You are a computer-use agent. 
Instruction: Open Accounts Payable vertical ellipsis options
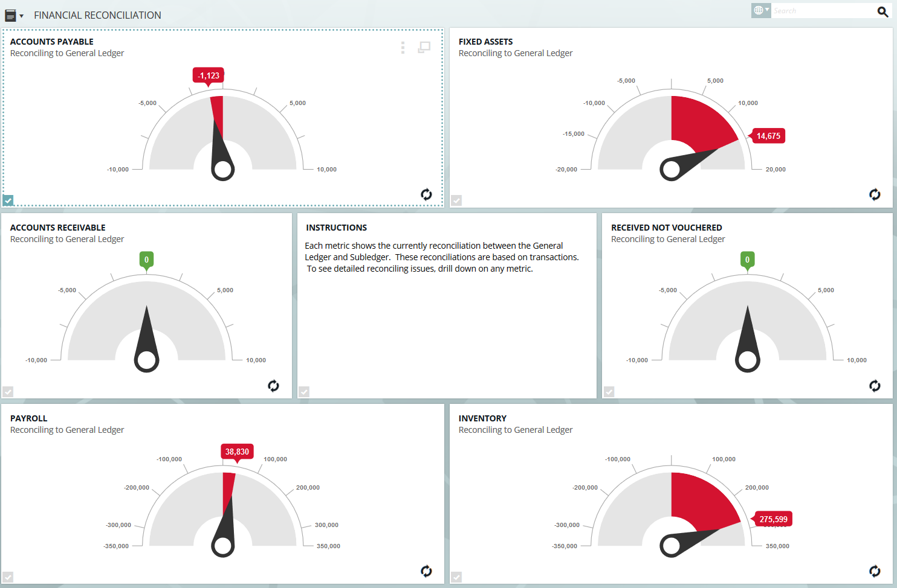click(x=403, y=48)
